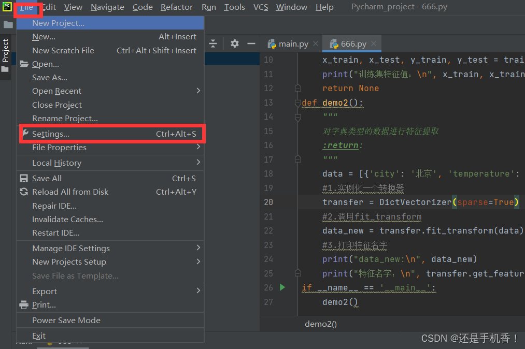
Task: Choose Save All in the File menu
Action: [110, 178]
